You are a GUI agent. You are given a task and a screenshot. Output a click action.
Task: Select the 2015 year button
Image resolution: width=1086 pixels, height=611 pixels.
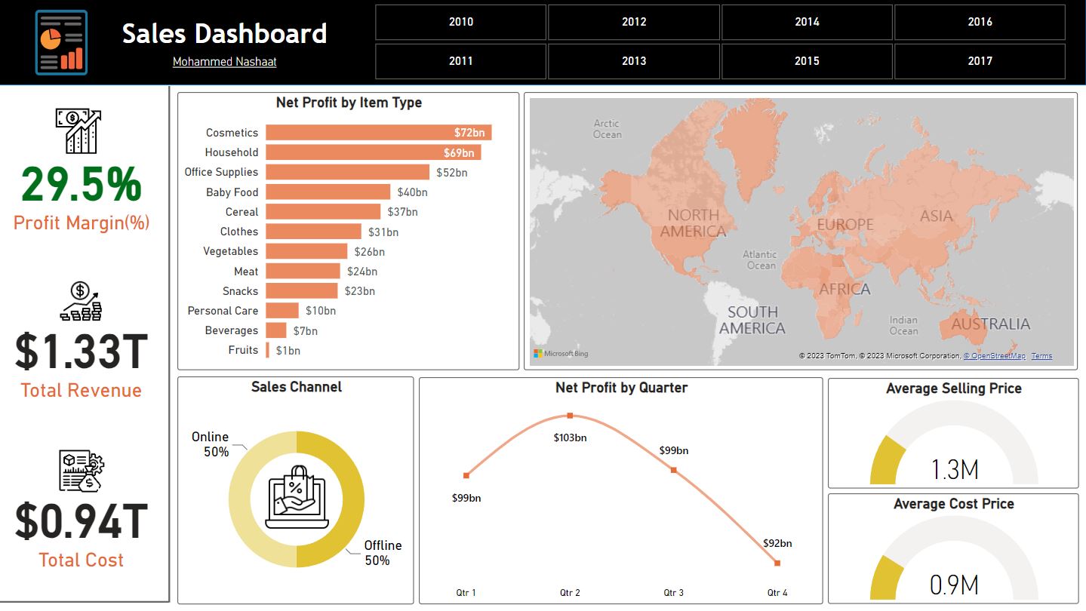pos(806,60)
